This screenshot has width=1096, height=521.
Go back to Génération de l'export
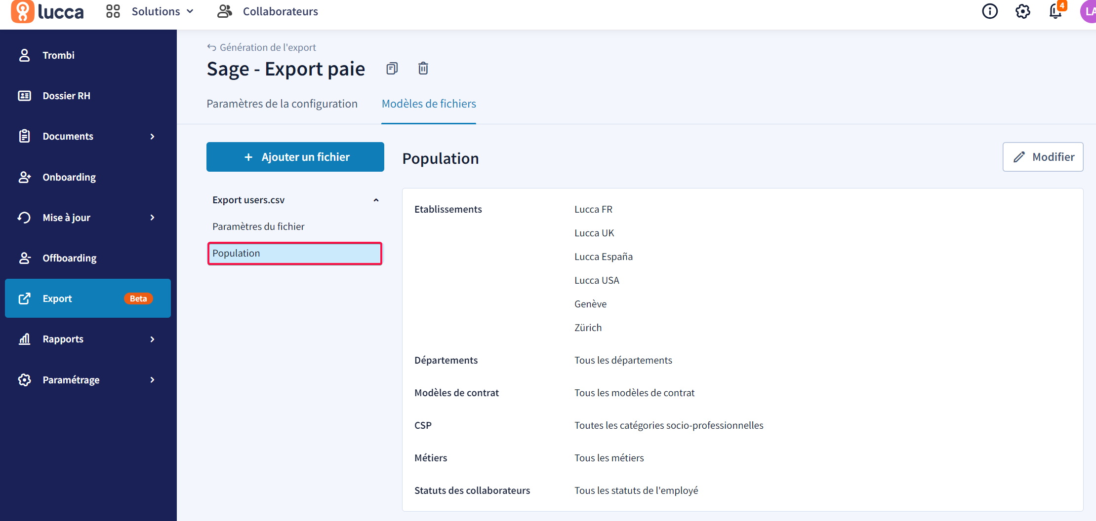(x=268, y=47)
